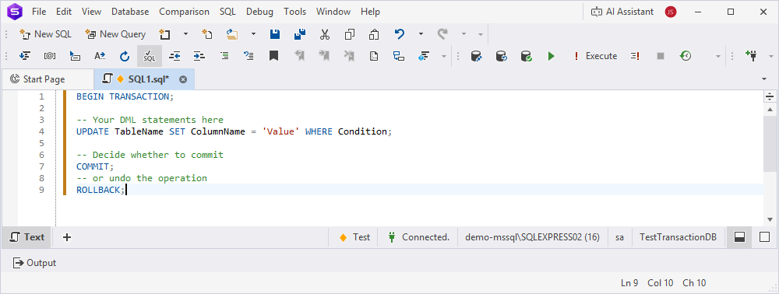Click the red JS user account avatar
The image size is (779, 294).
click(x=671, y=12)
